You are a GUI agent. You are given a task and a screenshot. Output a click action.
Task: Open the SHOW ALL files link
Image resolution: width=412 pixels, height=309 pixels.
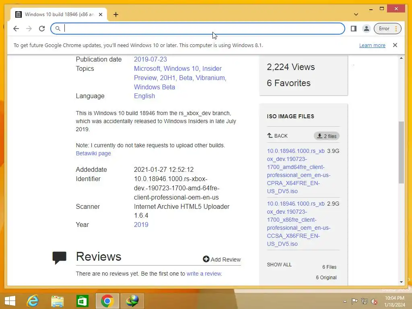coord(279,265)
